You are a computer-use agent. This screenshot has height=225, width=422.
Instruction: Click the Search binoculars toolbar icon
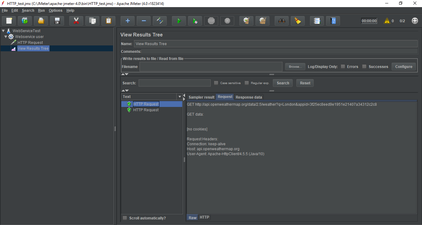click(282, 21)
